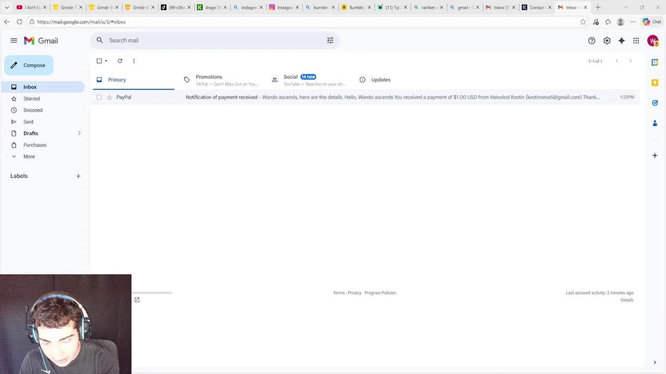
Task: Open browser Copilot Chat button
Action: 651,22
